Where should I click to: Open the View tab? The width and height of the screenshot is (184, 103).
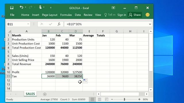coord(98,15)
